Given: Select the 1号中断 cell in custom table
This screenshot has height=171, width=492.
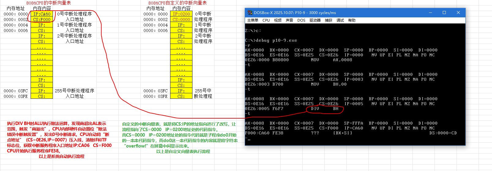Looking at the screenshot, I should pyautogui.click(x=203, y=25).
